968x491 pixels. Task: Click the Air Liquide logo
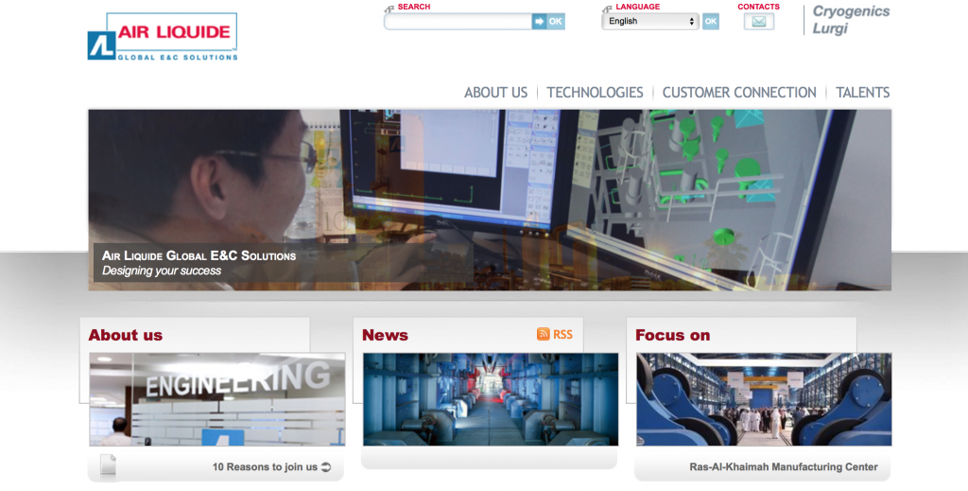[163, 37]
